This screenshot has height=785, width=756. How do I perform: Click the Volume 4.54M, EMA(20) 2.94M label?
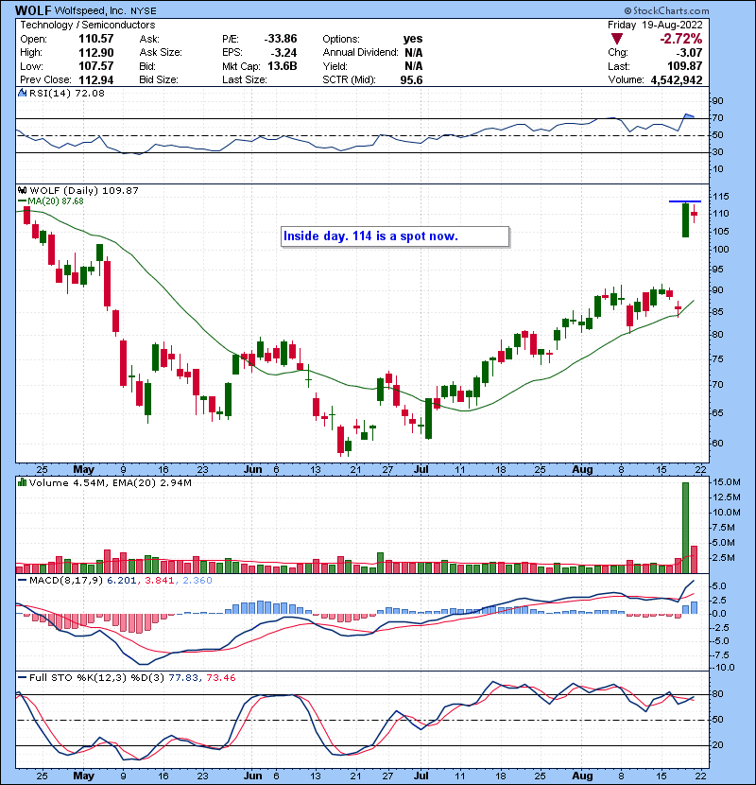(110, 482)
